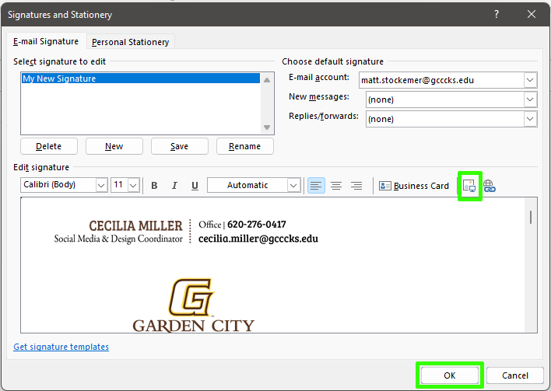The width and height of the screenshot is (551, 391).
Task: Toggle italic formatting button
Action: pos(174,186)
